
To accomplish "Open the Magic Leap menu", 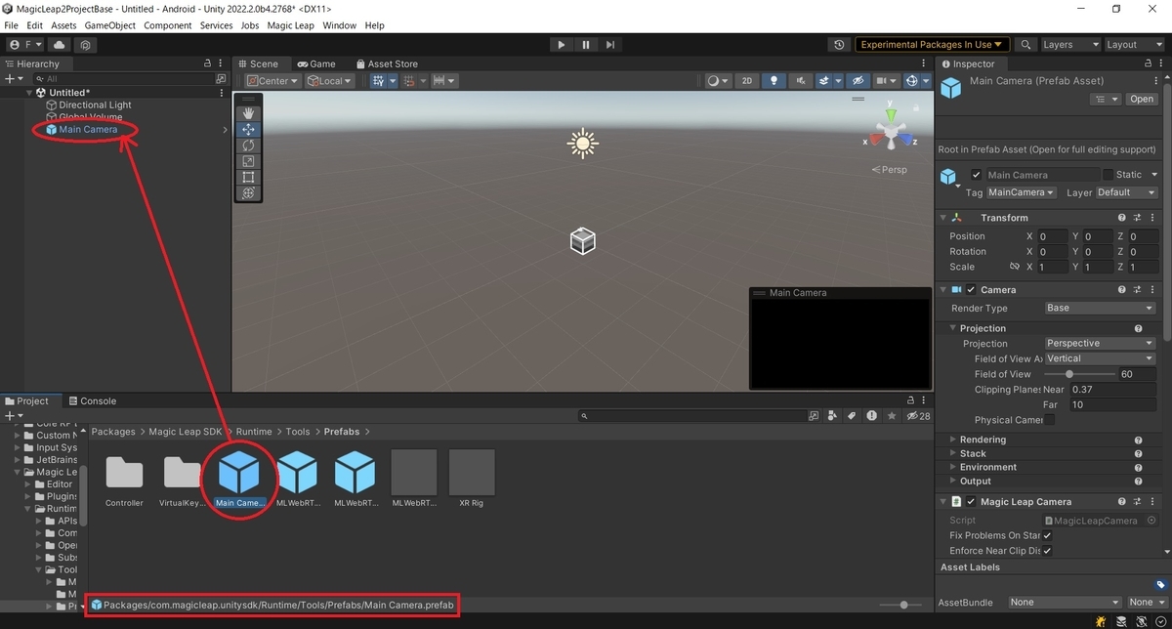I will pyautogui.click(x=290, y=25).
